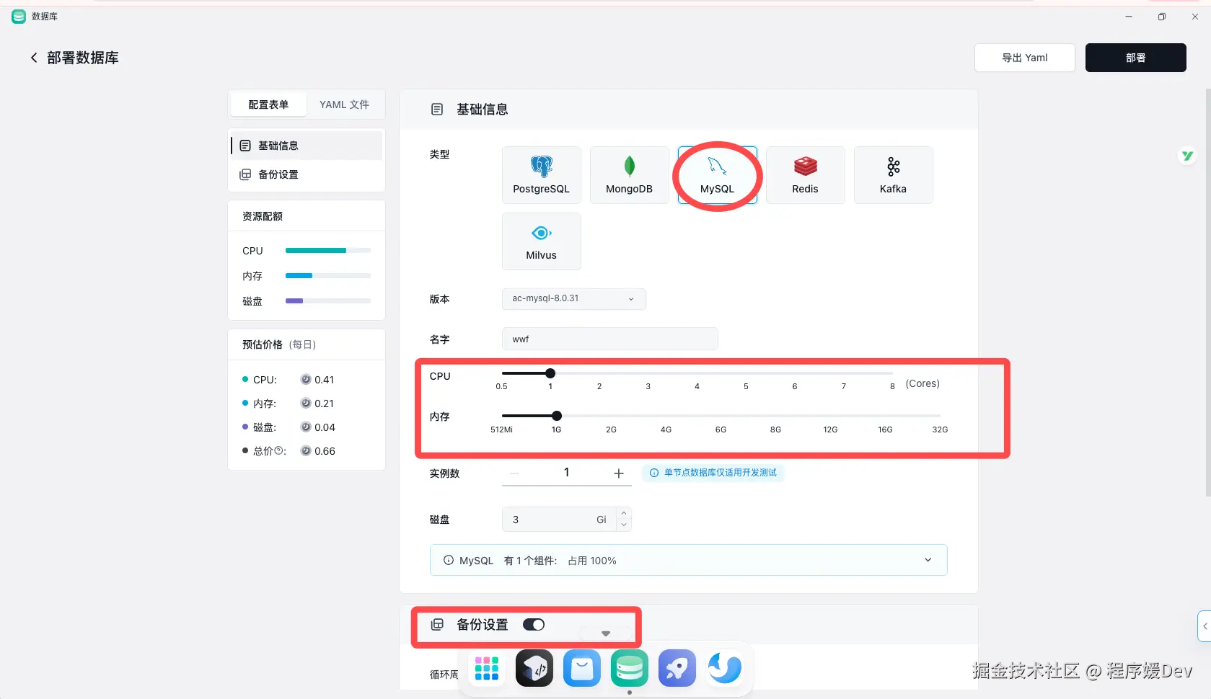Click the CPU slider handle
Image resolution: width=1211 pixels, height=699 pixels.
(x=550, y=373)
